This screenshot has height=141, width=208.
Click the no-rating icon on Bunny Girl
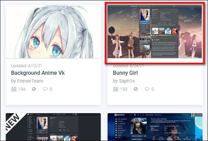(x=136, y=89)
